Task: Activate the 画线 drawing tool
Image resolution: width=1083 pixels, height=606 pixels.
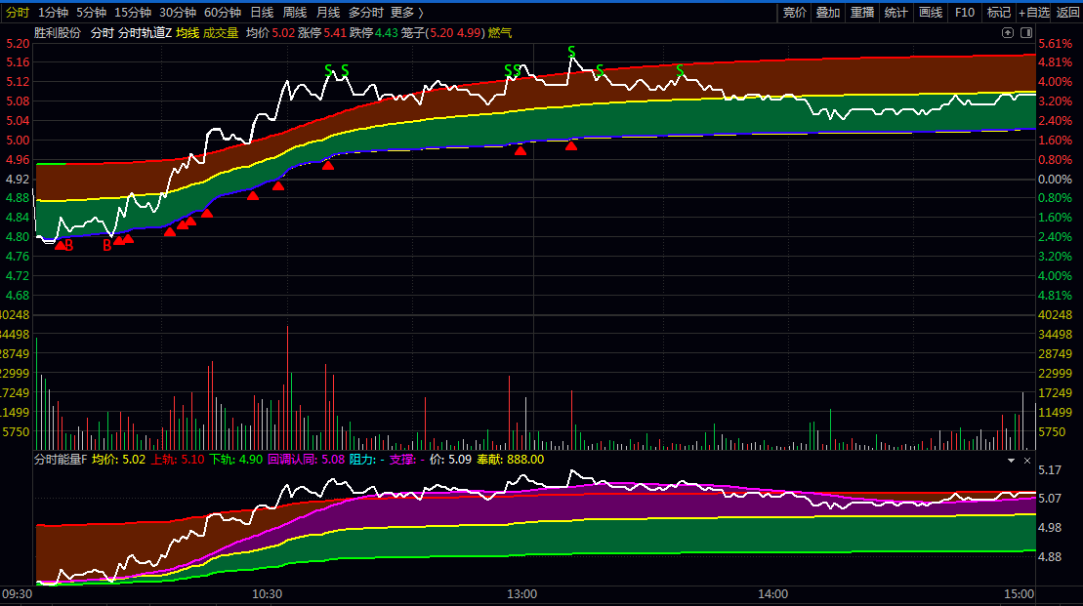Action: pyautogui.click(x=931, y=13)
